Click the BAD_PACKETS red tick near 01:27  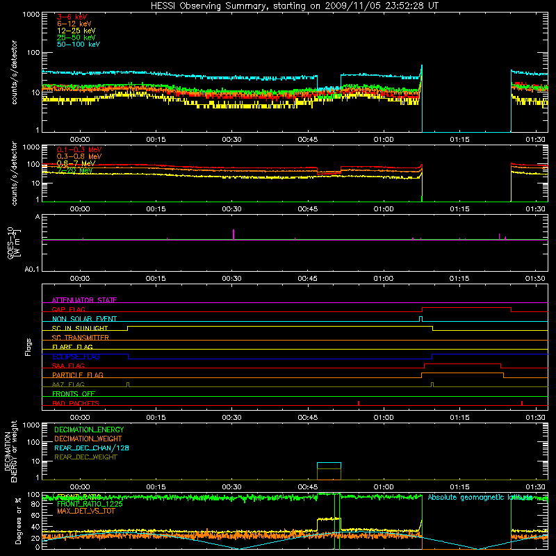(522, 403)
